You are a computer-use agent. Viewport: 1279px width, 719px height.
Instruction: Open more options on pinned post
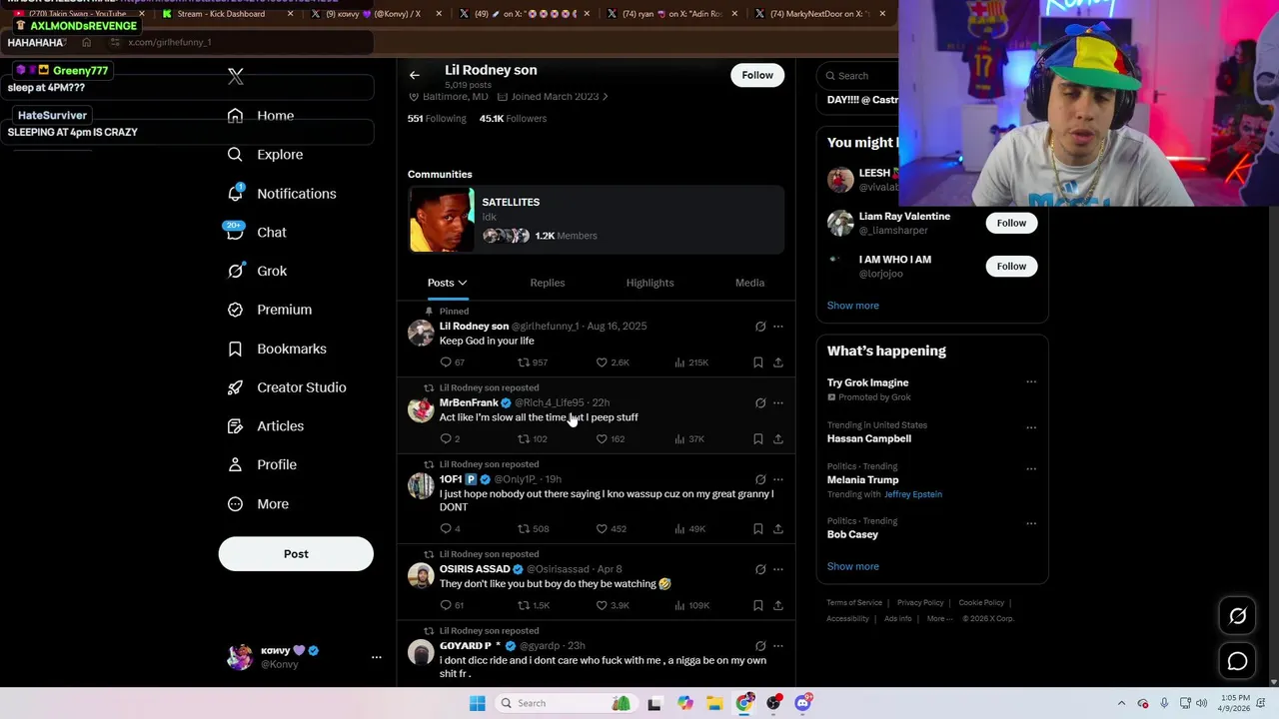(x=778, y=327)
